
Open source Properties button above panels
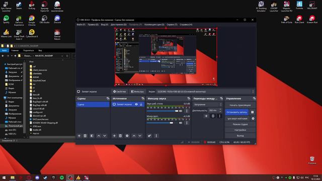[120, 92]
